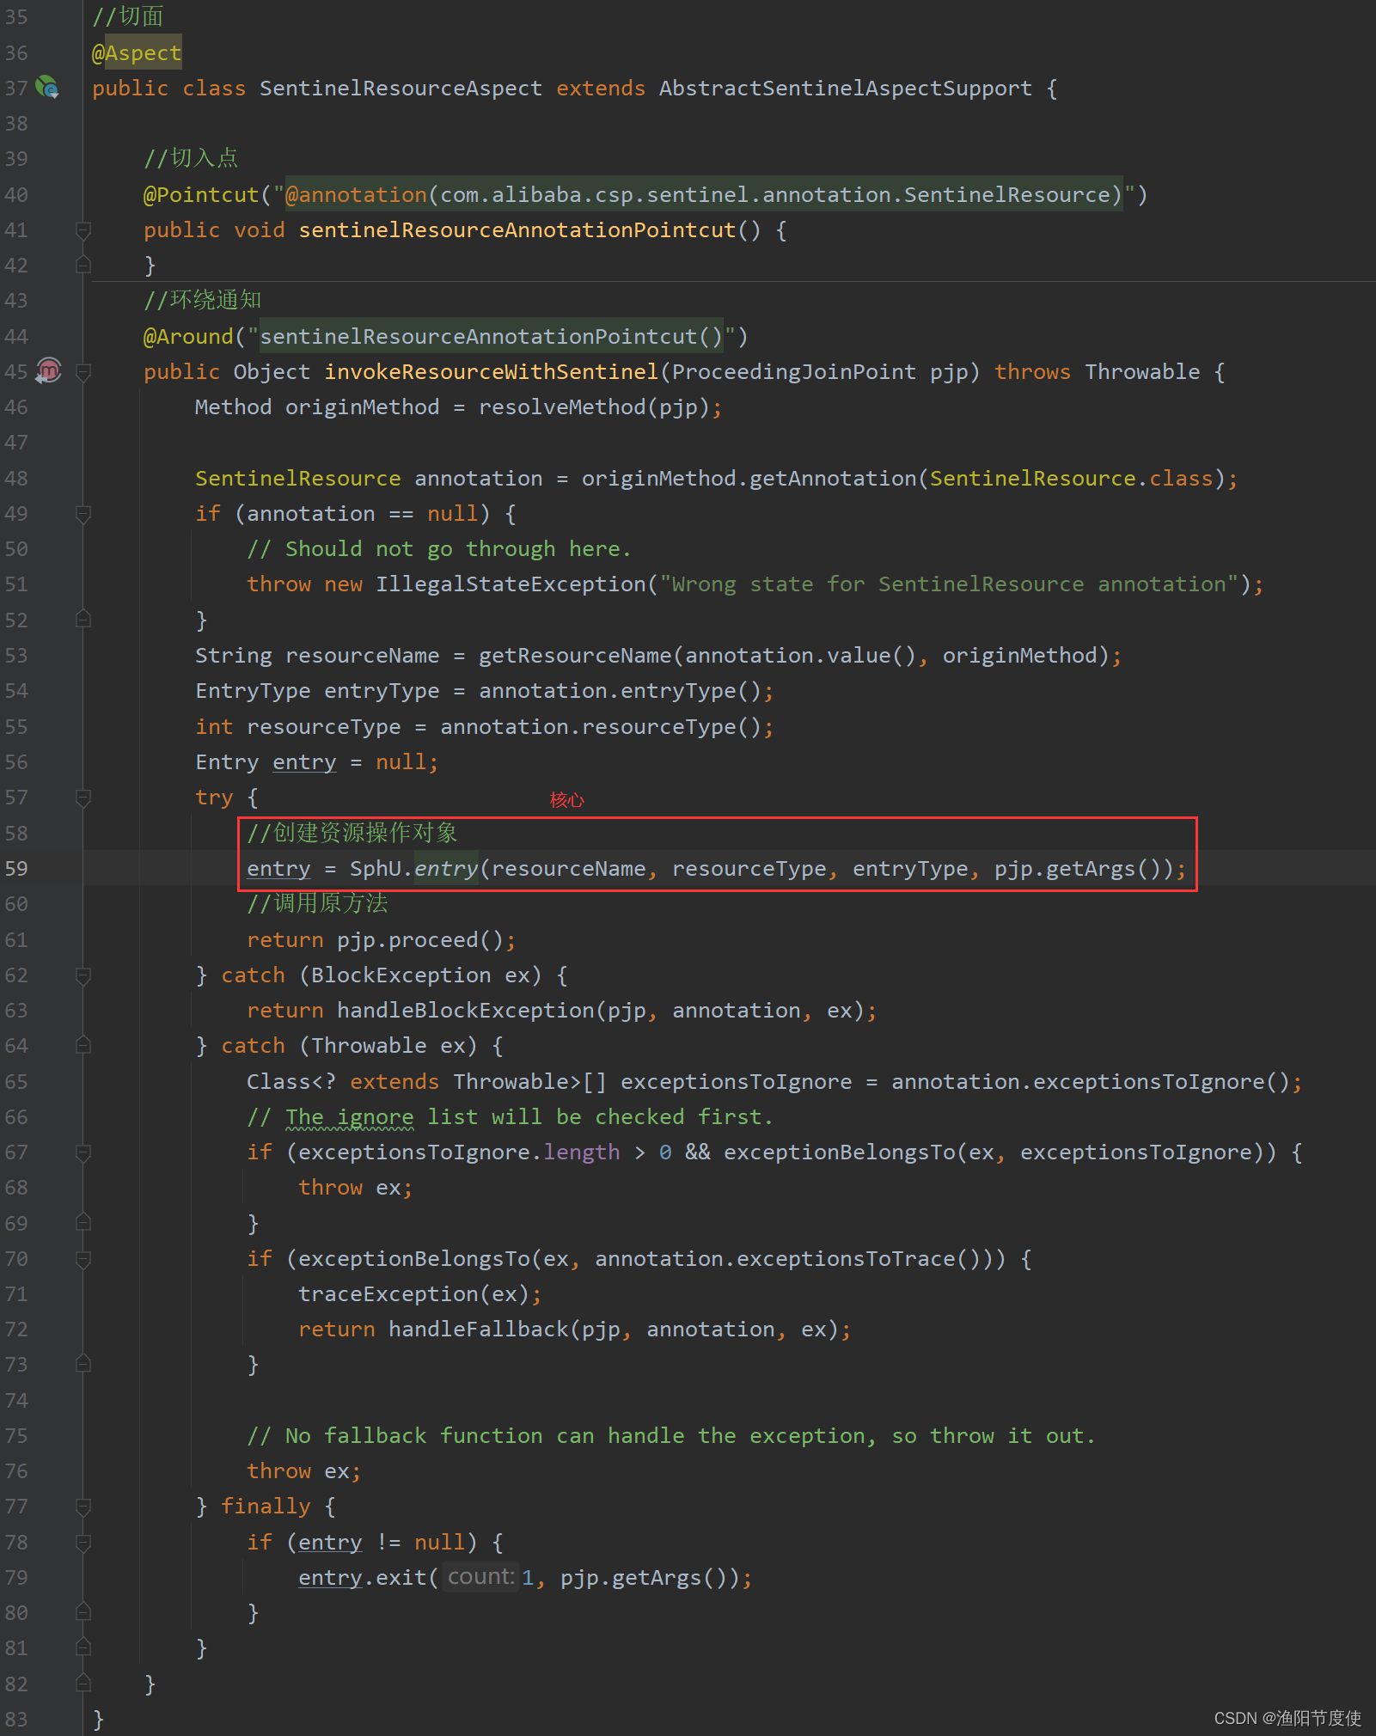Click the "count:" parameter hint on line 79

click(x=480, y=1577)
